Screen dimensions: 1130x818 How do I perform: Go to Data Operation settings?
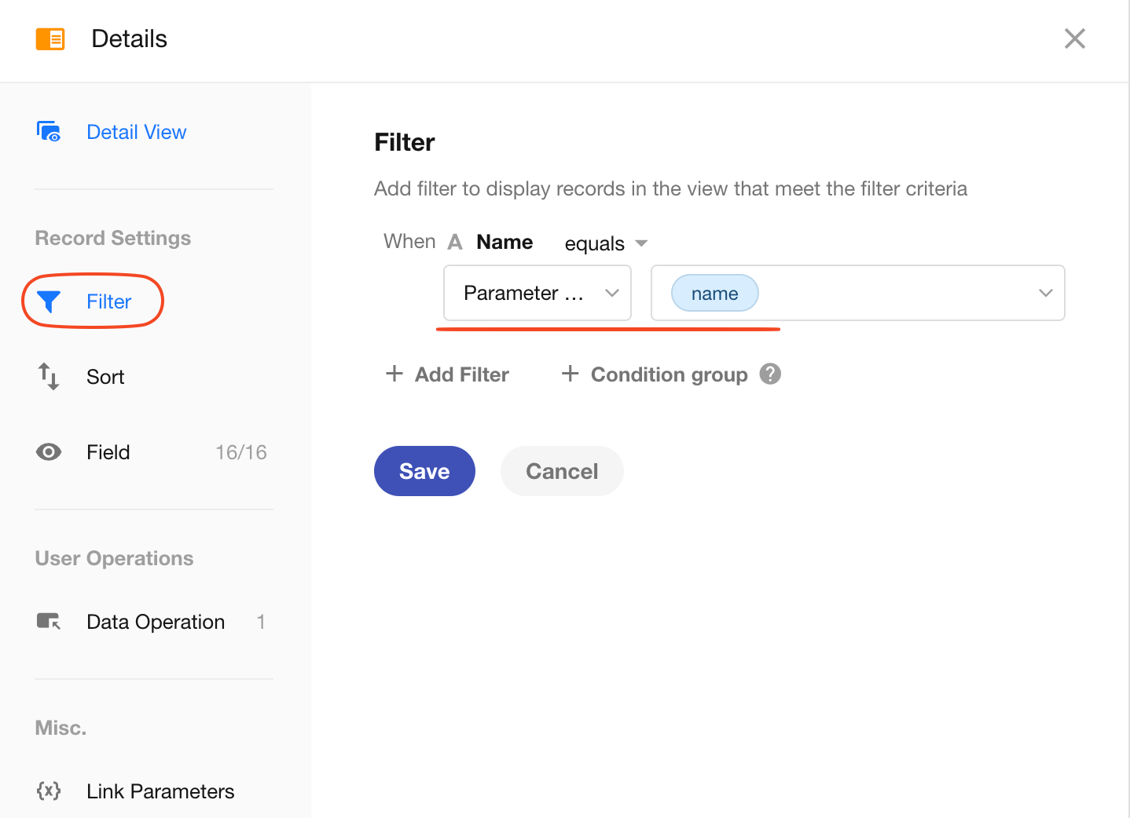(156, 622)
